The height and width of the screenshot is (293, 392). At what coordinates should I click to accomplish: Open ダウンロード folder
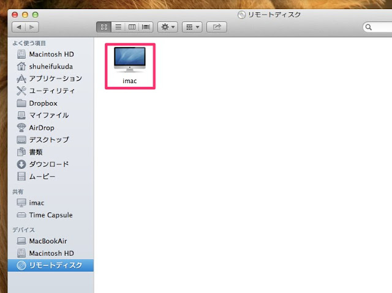[51, 164]
